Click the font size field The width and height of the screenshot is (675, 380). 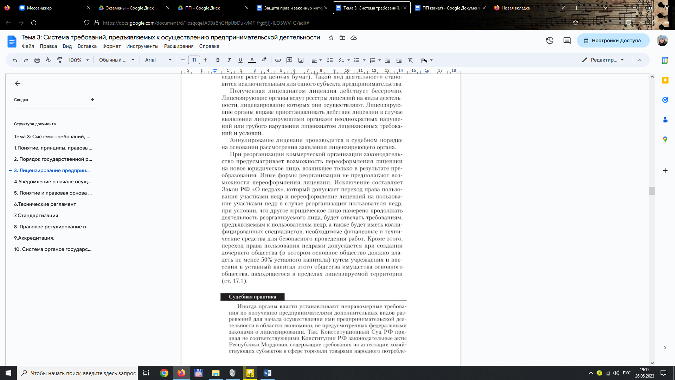(194, 60)
